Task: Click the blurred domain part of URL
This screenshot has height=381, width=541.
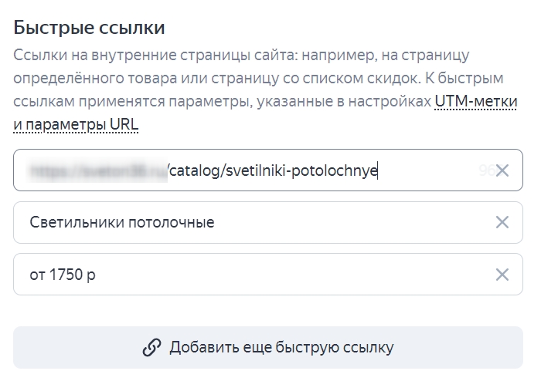Action: coord(97,170)
